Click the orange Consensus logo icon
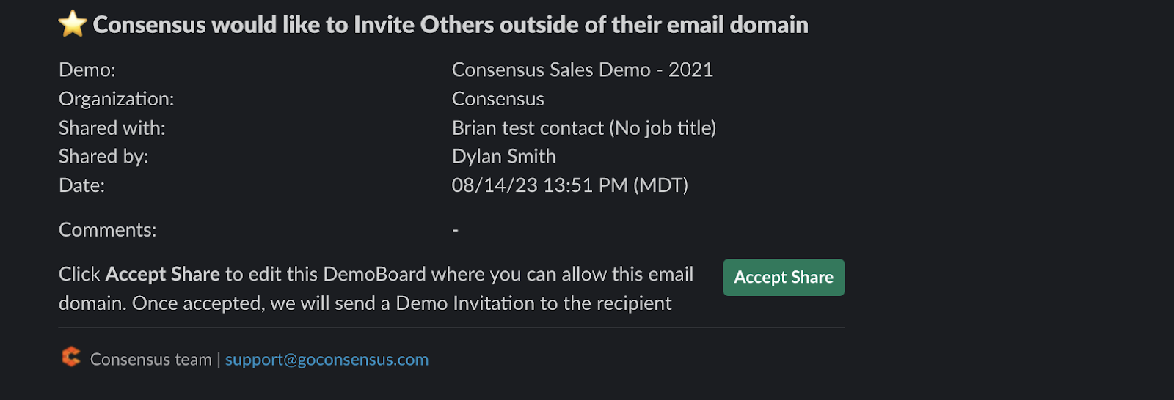1174x400 pixels. coord(71,358)
